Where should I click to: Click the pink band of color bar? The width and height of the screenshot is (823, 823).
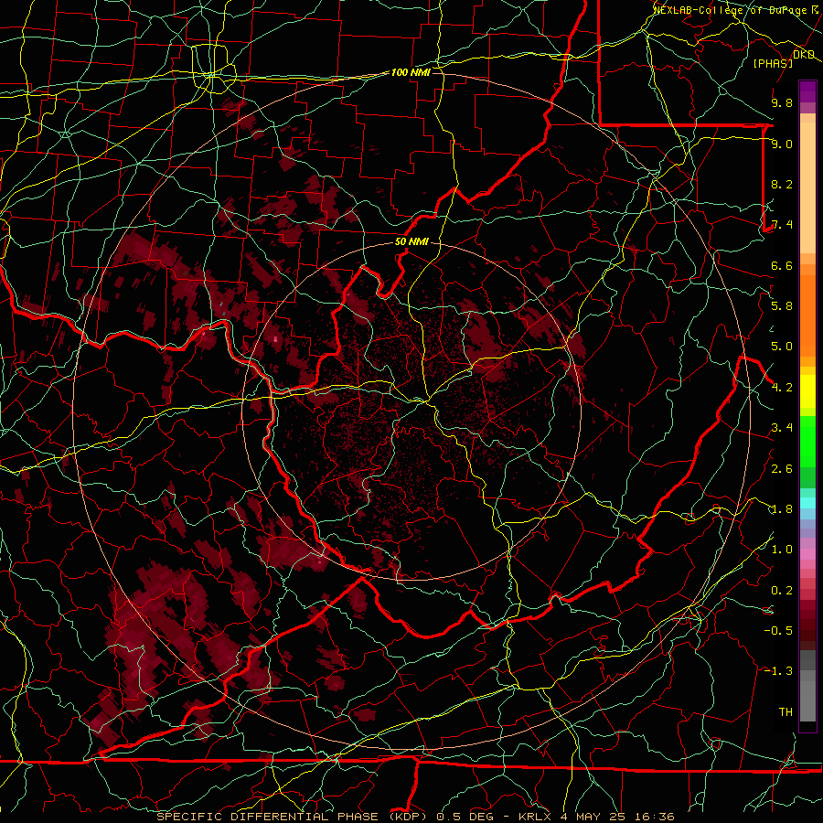(807, 554)
